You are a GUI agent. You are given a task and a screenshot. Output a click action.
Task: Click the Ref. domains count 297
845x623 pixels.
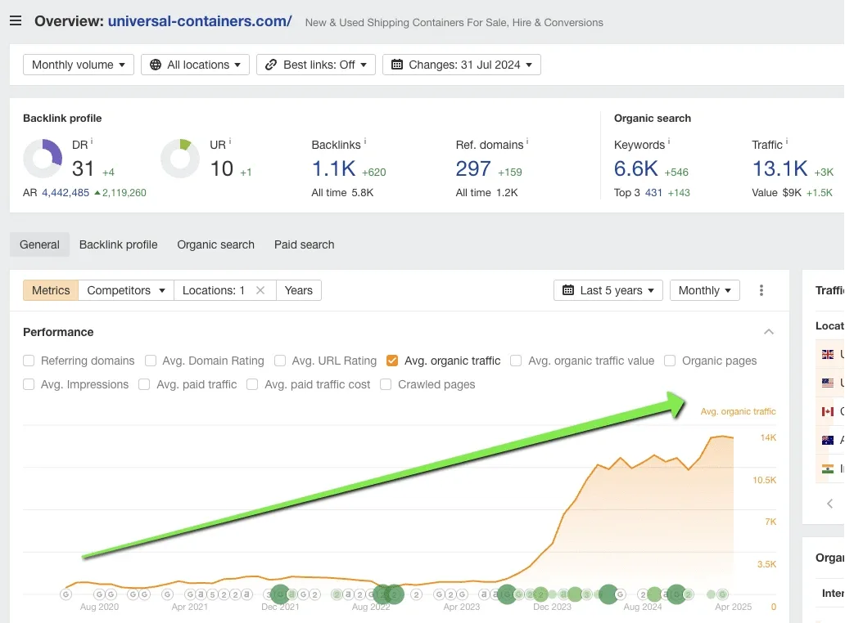click(x=473, y=169)
